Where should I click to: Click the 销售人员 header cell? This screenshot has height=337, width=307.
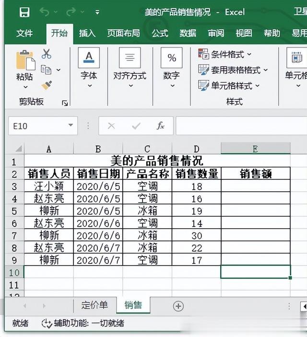tap(49, 174)
